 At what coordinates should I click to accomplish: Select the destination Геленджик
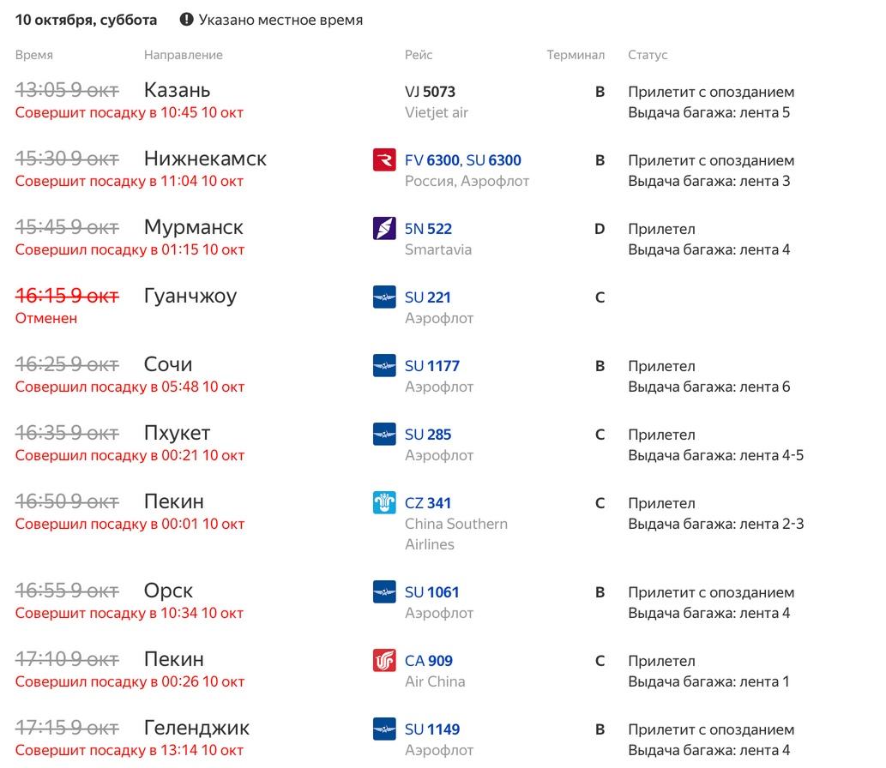click(196, 728)
